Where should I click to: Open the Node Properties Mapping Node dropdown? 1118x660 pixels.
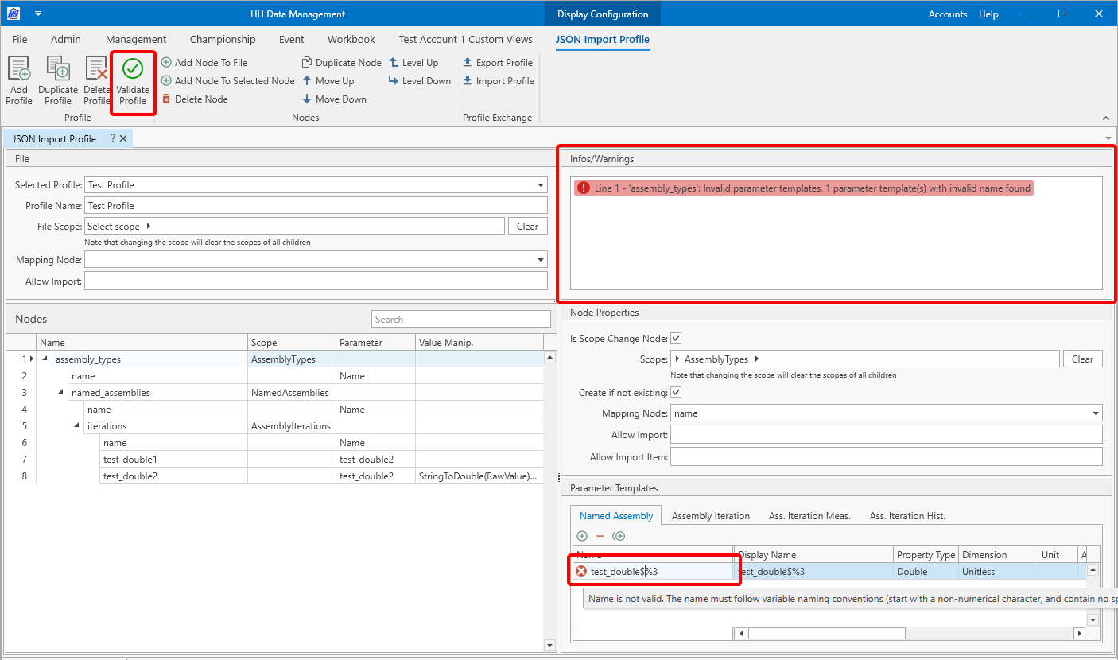(x=1097, y=413)
